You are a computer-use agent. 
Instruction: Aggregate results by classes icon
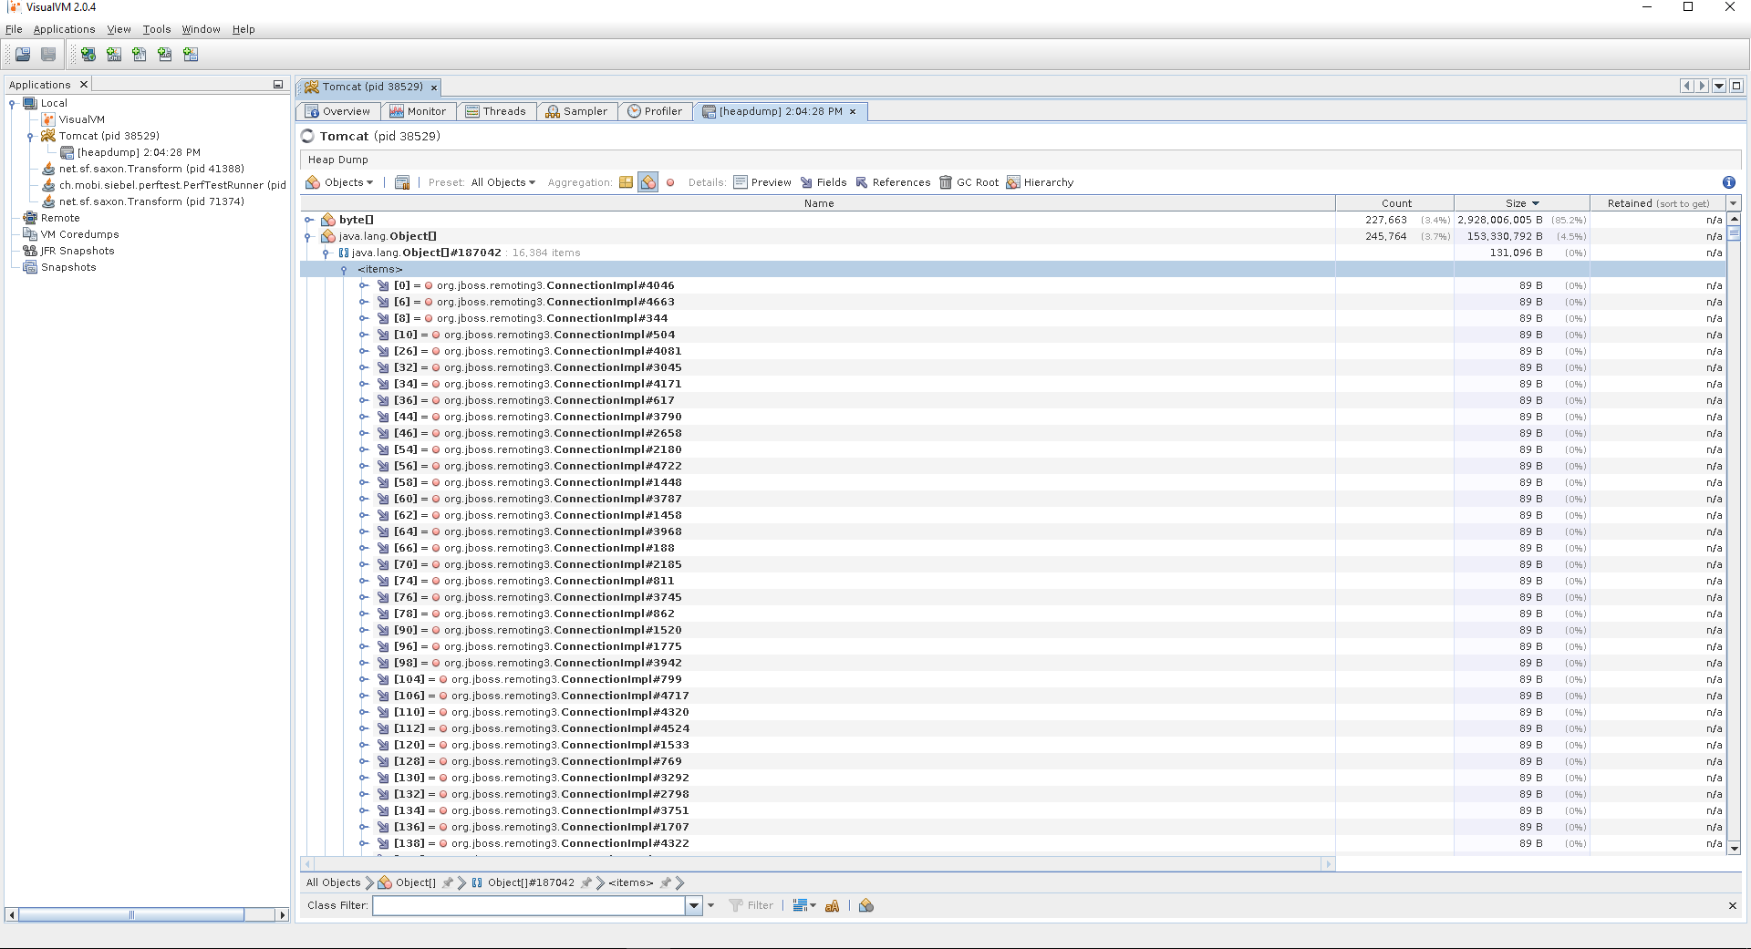click(648, 182)
